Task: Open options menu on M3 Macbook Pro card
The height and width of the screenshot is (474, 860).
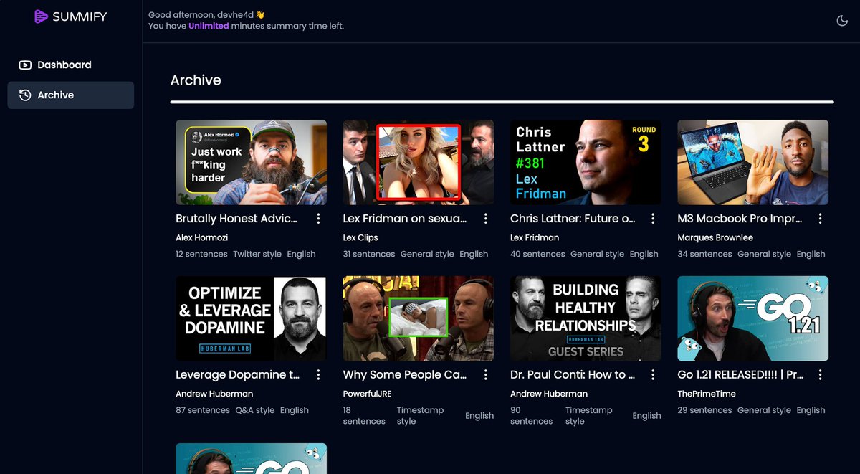Action: [x=820, y=219]
